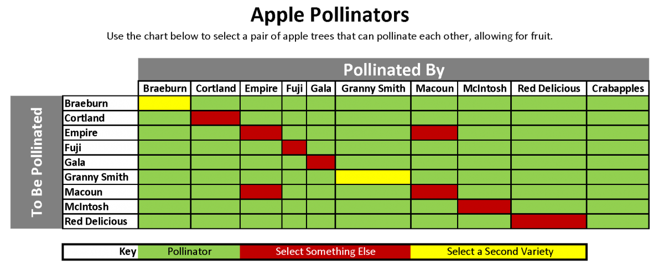The image size is (664, 271).
Task: Click the To Be Pollinated side banner
Action: 37,162
